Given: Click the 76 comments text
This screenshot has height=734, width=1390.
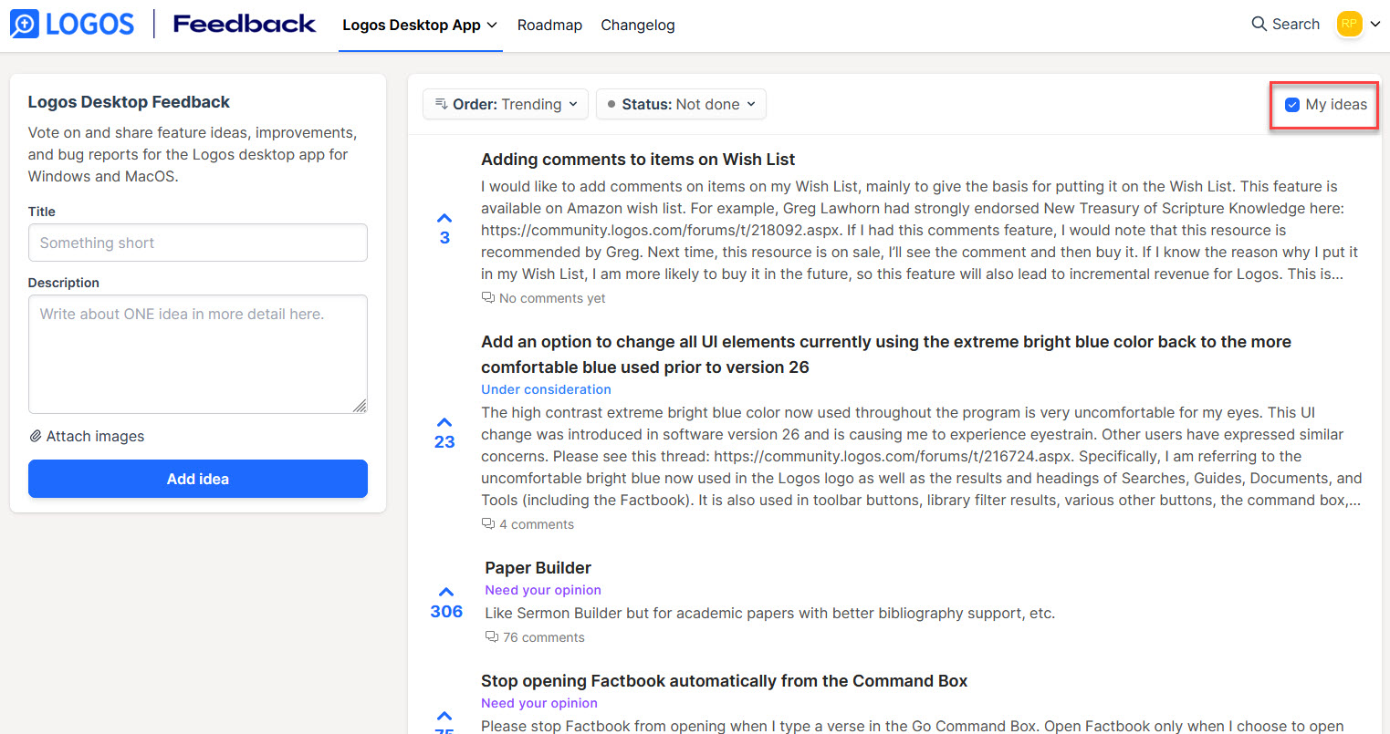Looking at the screenshot, I should click(544, 637).
